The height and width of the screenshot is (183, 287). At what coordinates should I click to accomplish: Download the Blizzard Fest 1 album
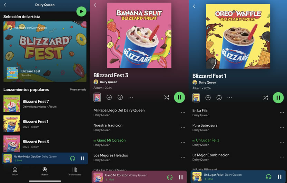click(219, 98)
